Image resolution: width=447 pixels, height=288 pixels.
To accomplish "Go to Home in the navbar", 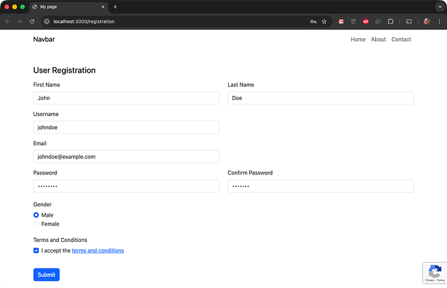I will click(358, 40).
